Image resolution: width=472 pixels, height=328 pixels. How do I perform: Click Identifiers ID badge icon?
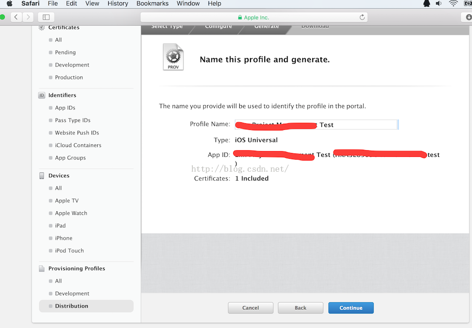[x=41, y=95]
